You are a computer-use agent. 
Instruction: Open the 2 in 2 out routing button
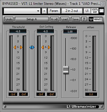(72, 11)
